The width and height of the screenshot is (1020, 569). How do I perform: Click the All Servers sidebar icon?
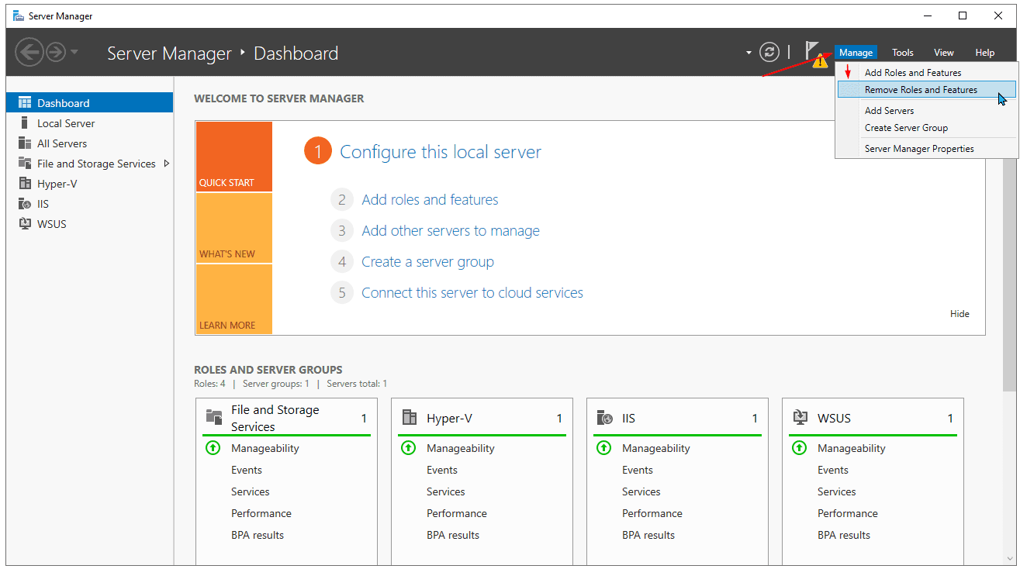coord(24,143)
